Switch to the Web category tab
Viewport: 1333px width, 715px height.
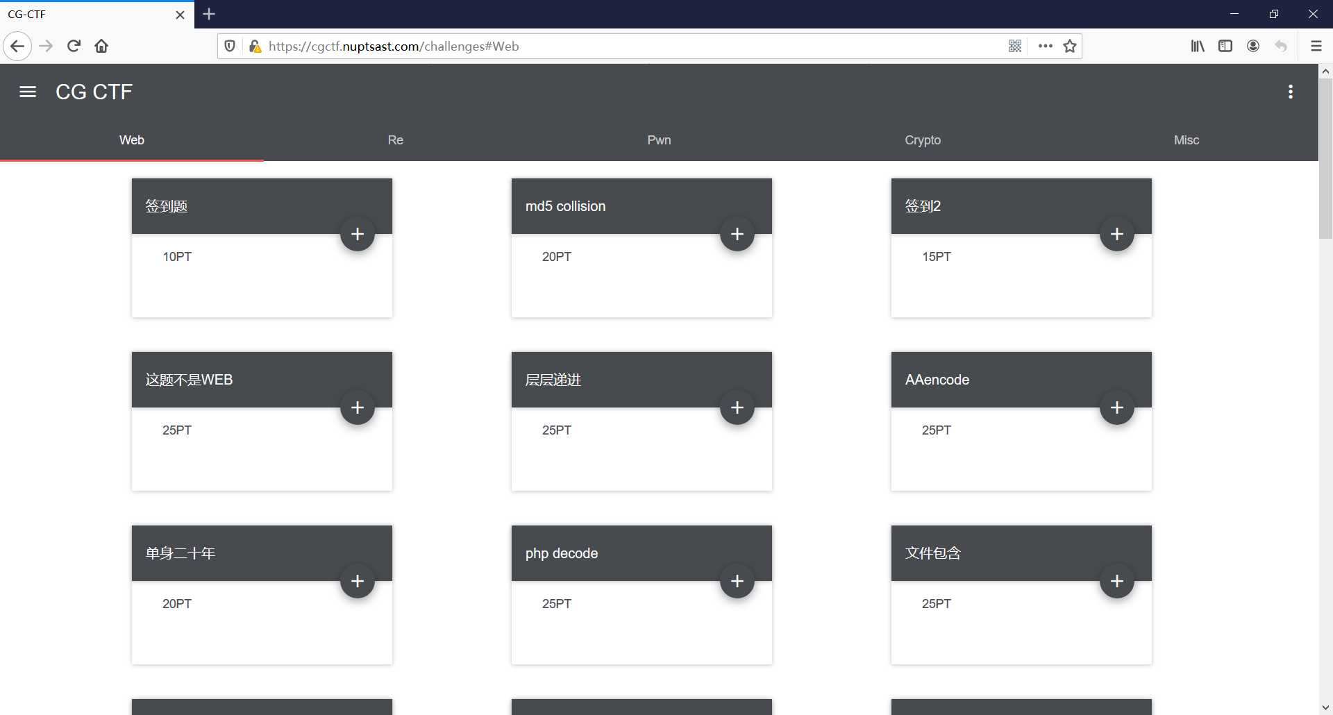132,140
